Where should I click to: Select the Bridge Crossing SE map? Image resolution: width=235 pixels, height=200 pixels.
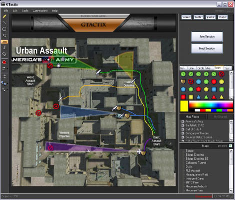[197, 159]
